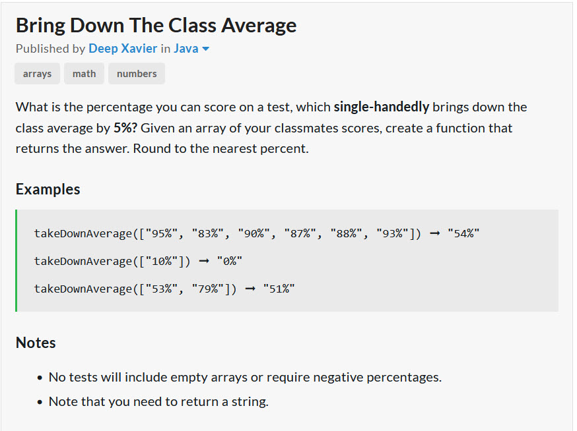Click the bold 5%? text
577x431 pixels.
point(125,128)
